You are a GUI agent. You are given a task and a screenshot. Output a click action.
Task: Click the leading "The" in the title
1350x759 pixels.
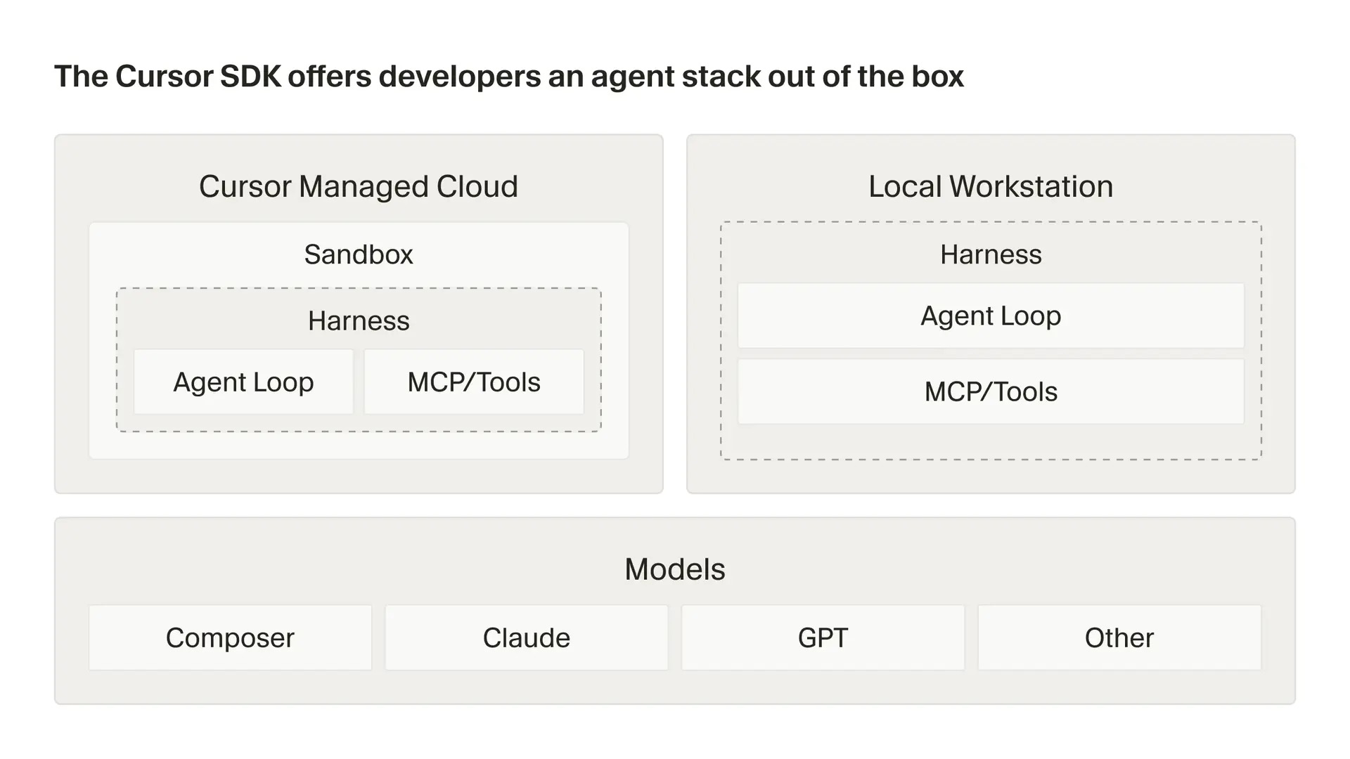point(81,77)
